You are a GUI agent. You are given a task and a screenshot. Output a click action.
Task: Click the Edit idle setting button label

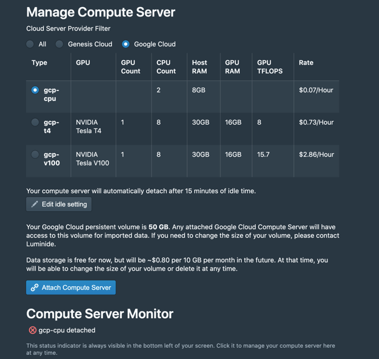[65, 204]
